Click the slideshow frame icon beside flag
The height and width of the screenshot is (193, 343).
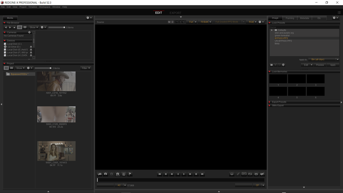(124, 174)
